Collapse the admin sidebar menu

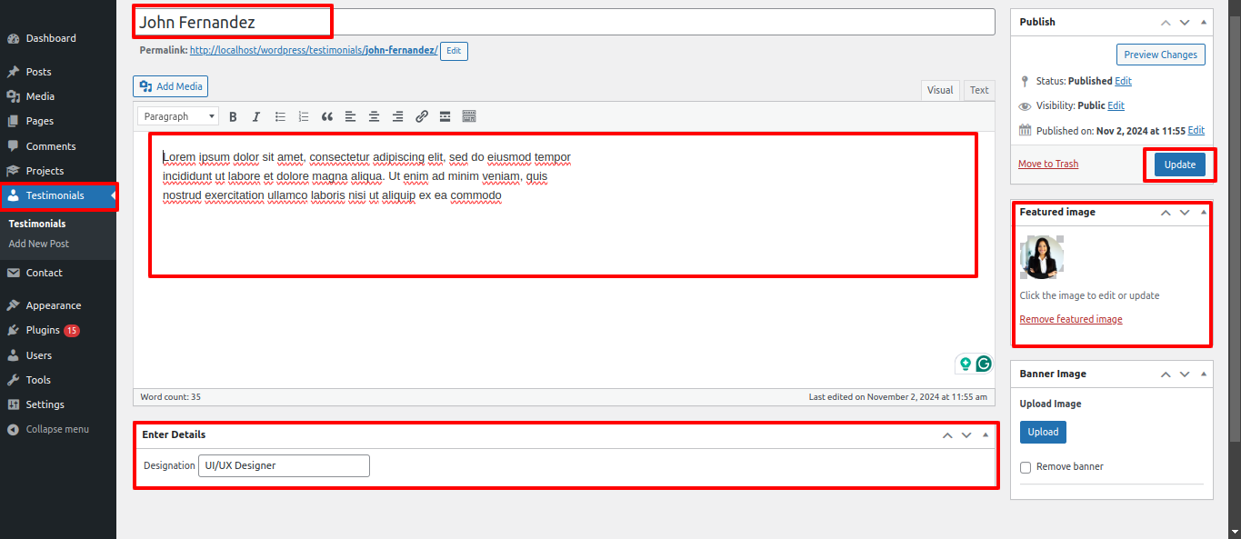(x=58, y=429)
